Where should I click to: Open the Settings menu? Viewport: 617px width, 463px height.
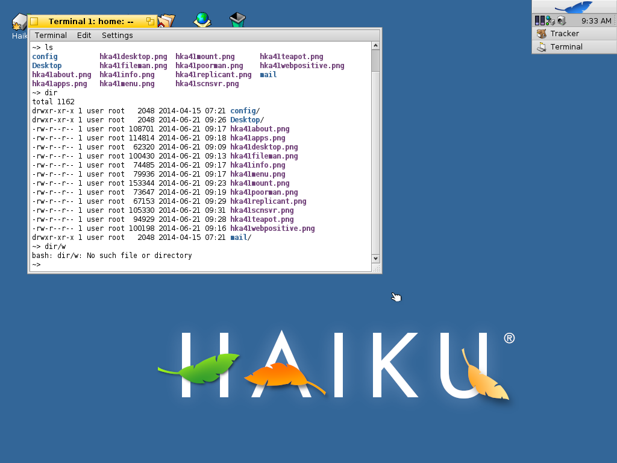click(117, 36)
